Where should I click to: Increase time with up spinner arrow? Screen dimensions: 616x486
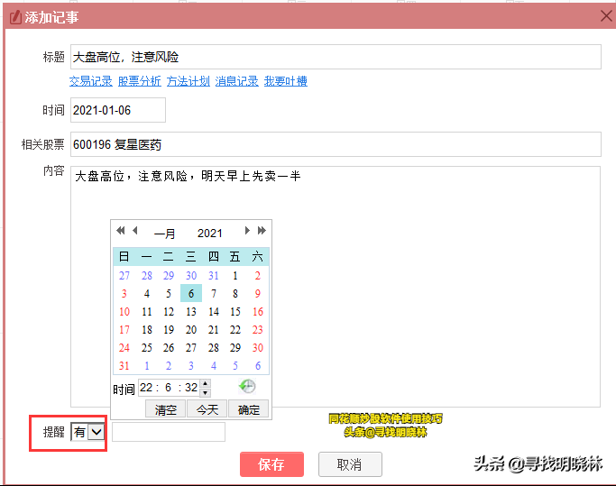point(205,383)
